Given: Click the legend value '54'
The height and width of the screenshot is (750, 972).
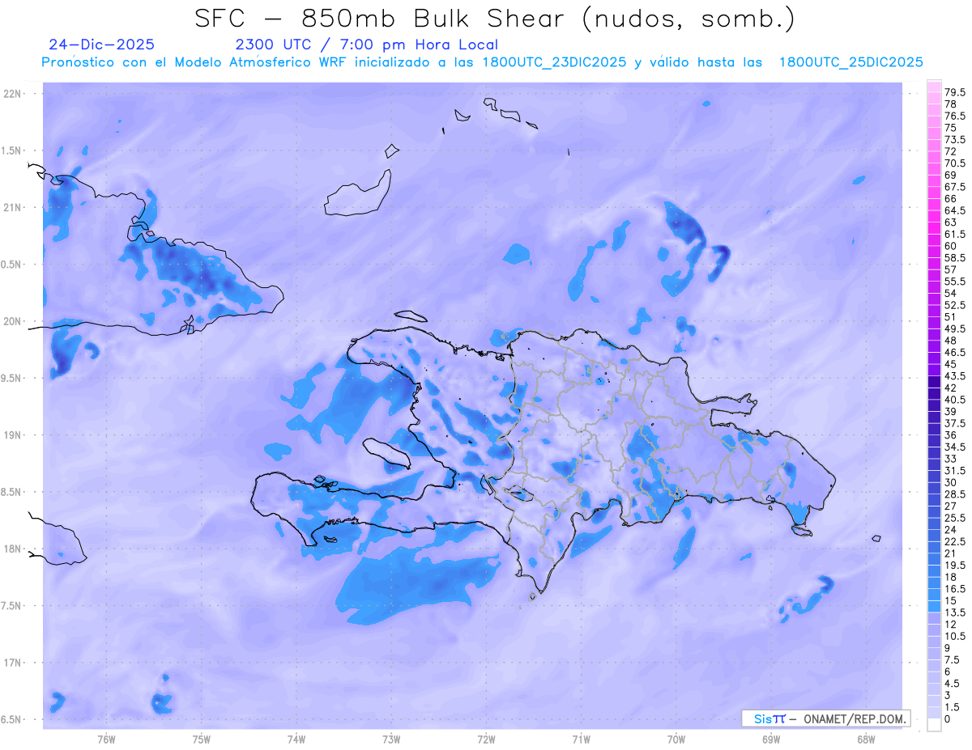Looking at the screenshot, I should (x=951, y=294).
